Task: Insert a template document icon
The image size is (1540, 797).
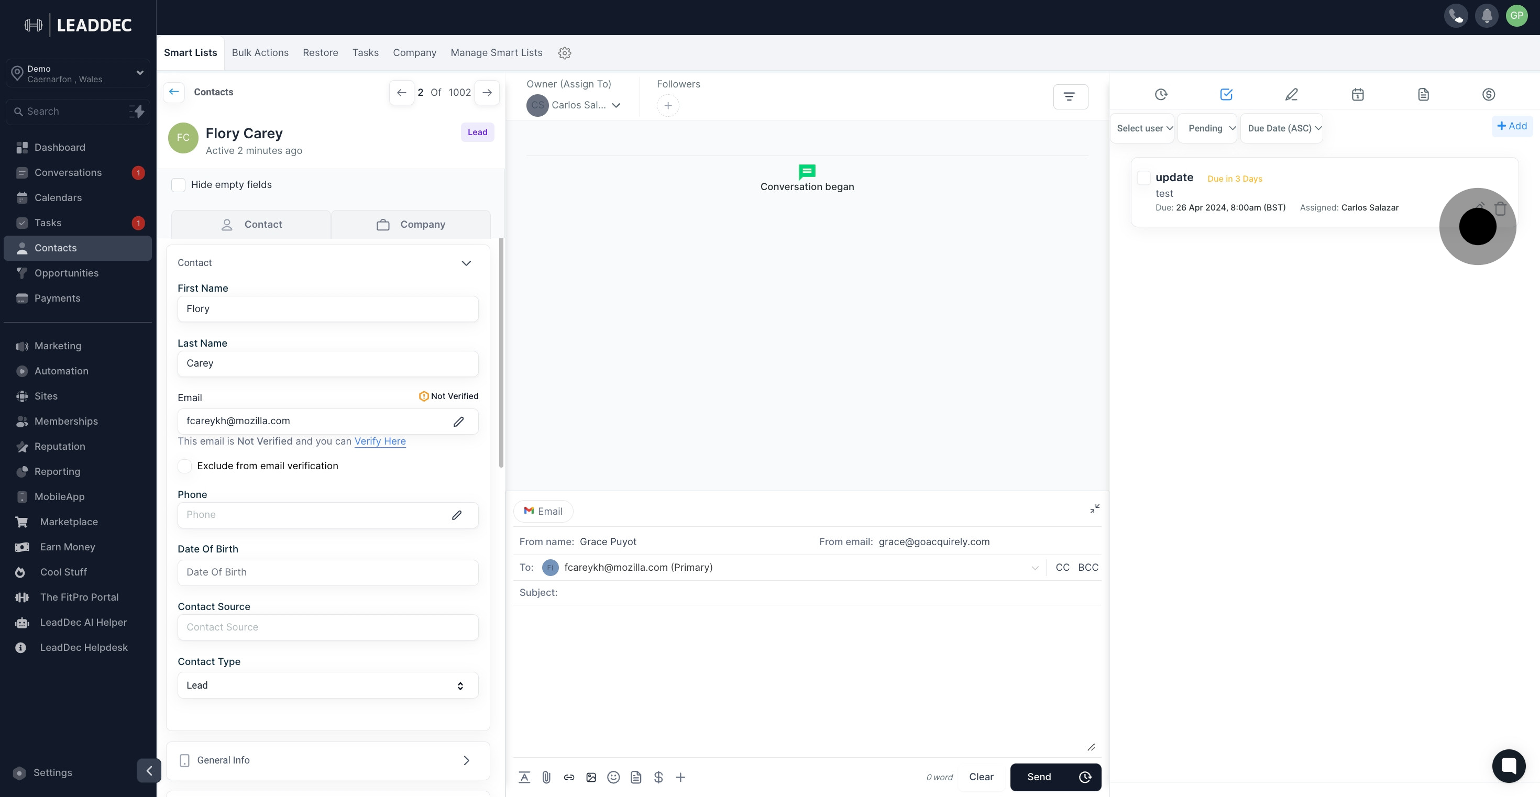Action: click(x=636, y=777)
